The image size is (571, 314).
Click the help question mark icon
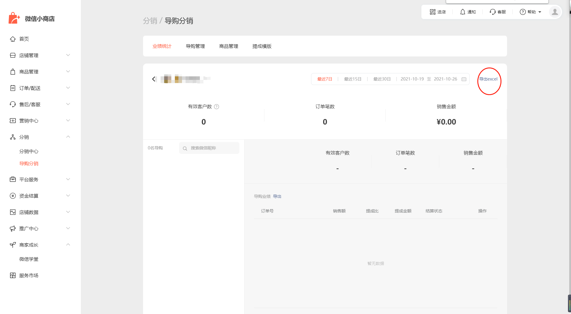(523, 12)
